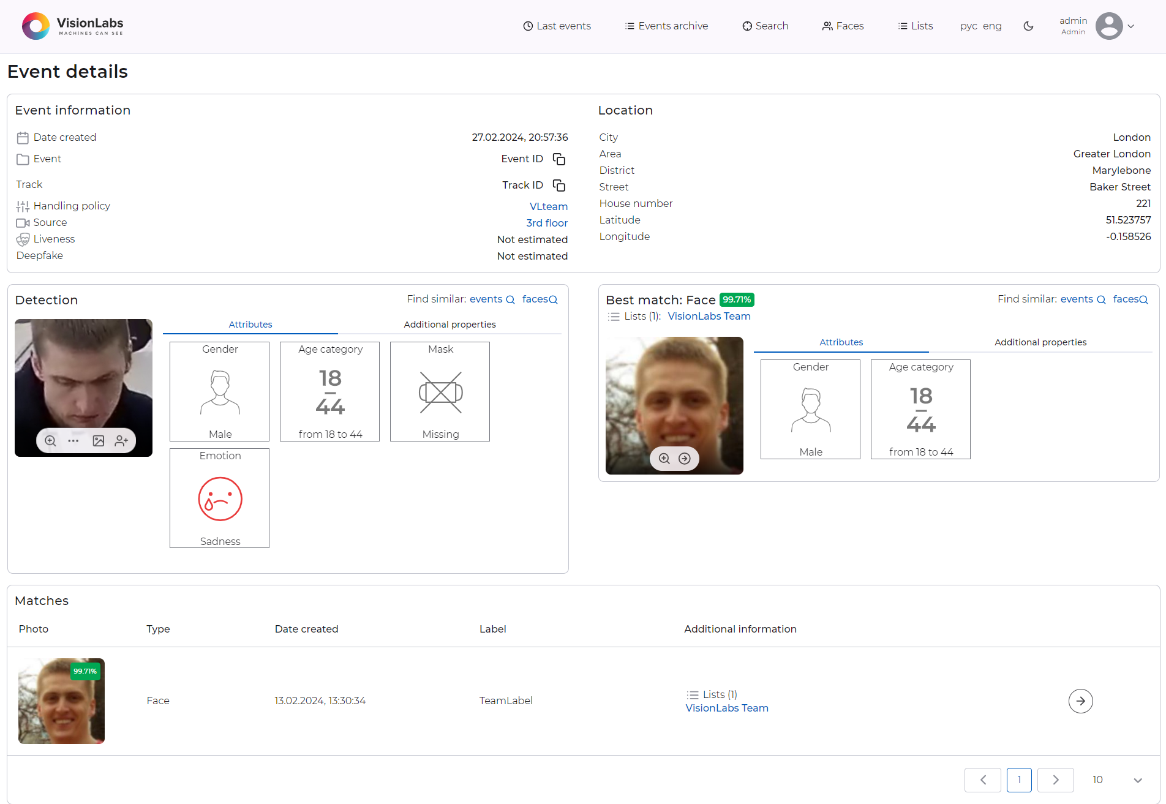Expand the admin user menu
This screenshot has width=1166, height=804.
1130,26
